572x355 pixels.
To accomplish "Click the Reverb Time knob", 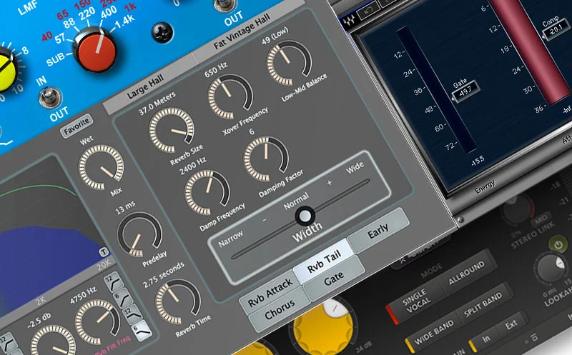I will point(178,302).
